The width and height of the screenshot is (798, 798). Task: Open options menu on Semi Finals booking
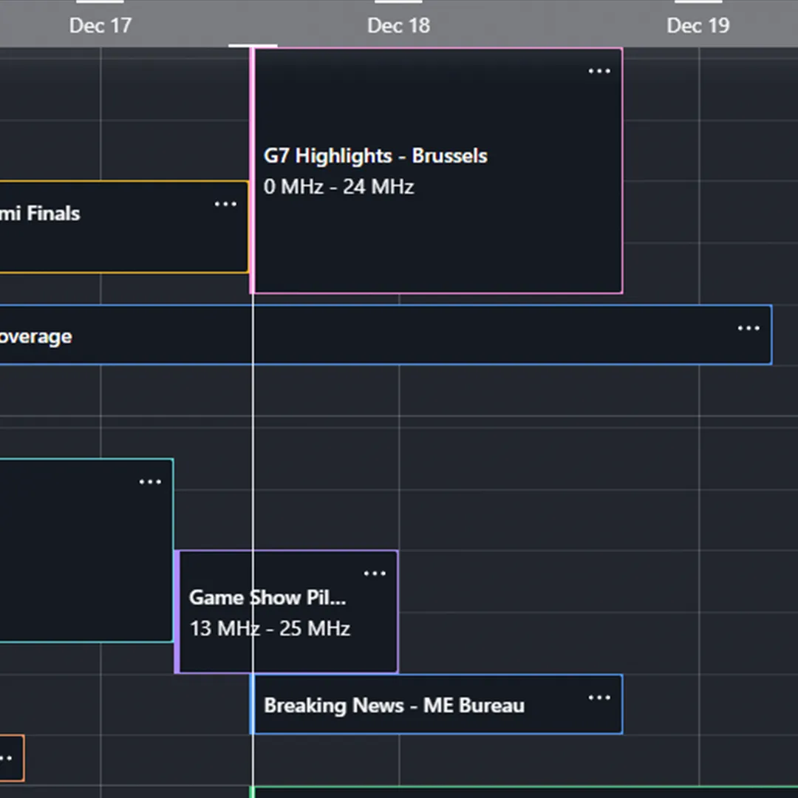pos(225,204)
